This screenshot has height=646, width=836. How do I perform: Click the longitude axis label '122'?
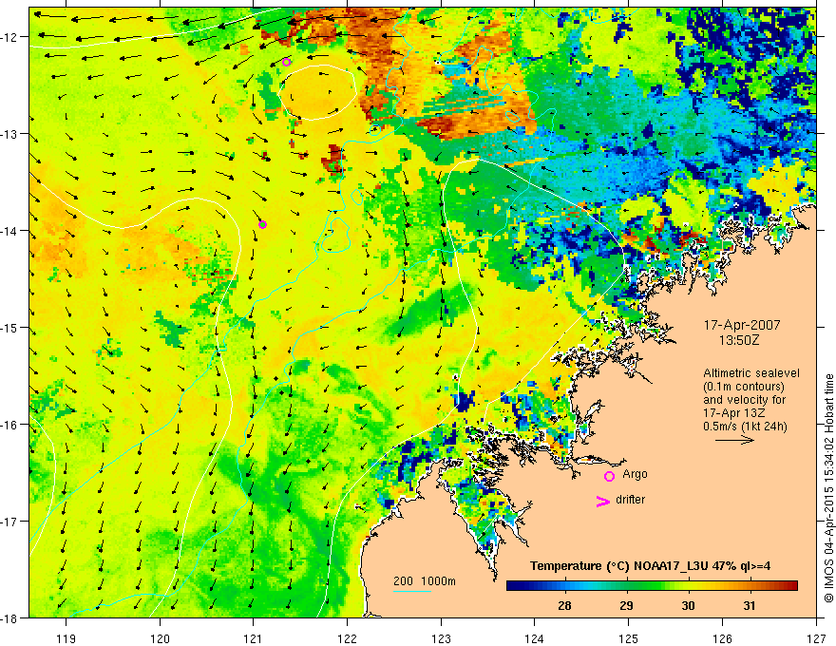click(347, 638)
